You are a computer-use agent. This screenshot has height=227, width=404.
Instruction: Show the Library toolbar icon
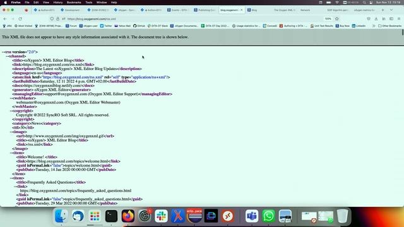tap(384, 19)
